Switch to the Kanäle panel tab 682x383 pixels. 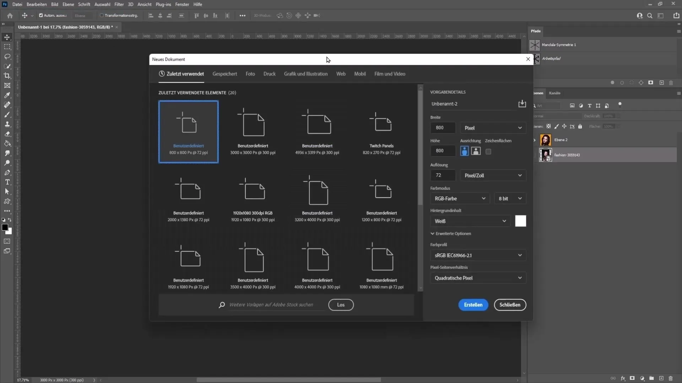pos(554,93)
